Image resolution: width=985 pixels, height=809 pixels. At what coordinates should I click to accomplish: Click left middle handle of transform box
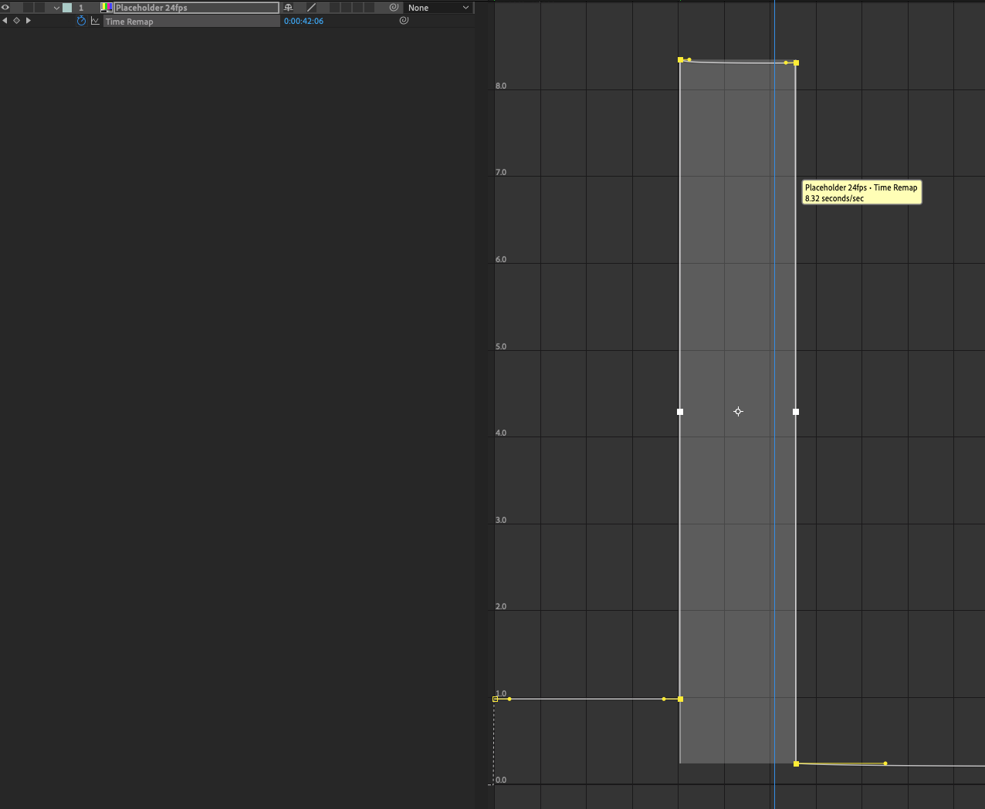(x=680, y=412)
